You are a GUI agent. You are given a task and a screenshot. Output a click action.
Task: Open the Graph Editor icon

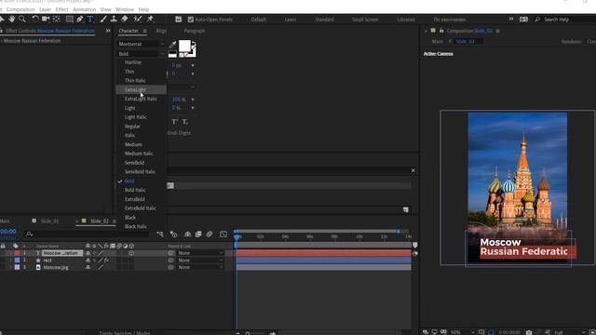point(223,234)
